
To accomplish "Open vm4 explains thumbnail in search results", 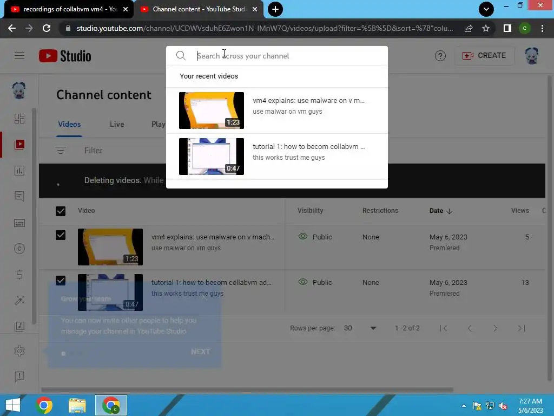I will coord(212,110).
